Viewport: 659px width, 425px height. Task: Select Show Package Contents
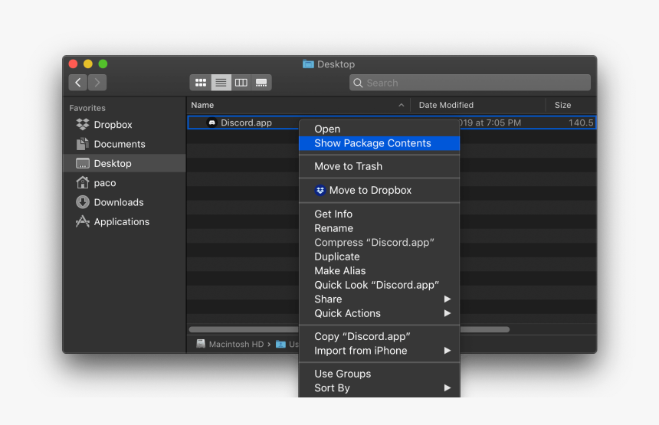click(x=379, y=143)
